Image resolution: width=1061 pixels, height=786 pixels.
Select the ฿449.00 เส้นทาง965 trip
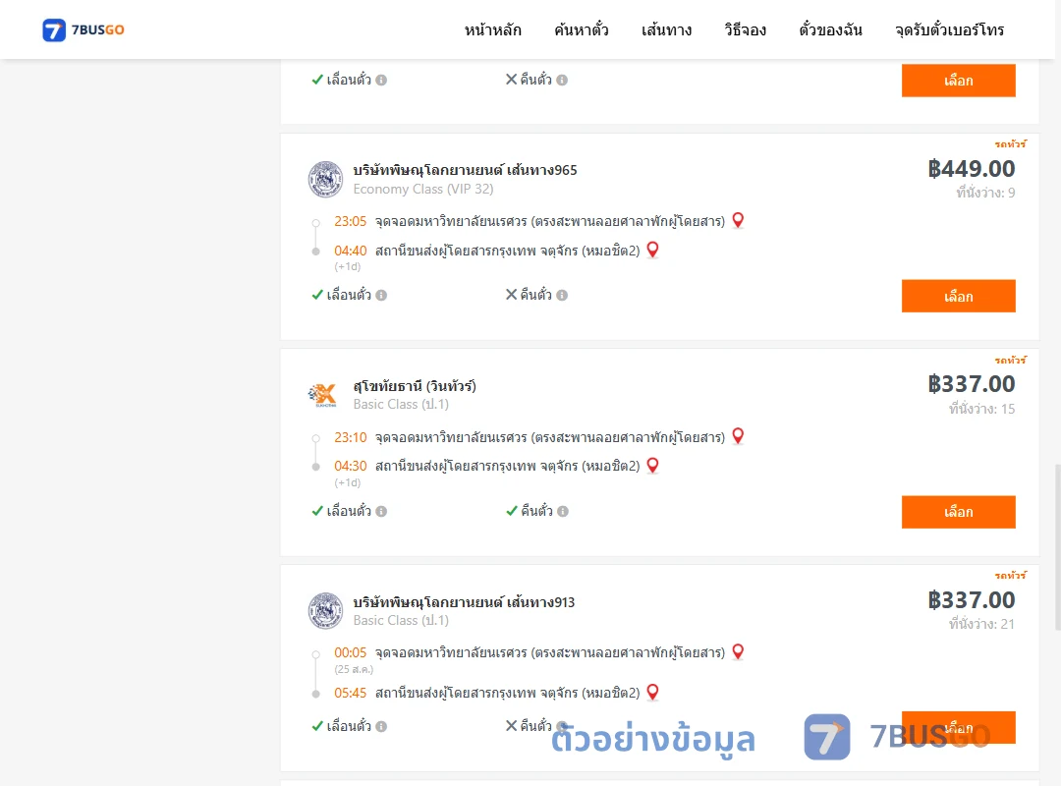pyautogui.click(x=958, y=296)
